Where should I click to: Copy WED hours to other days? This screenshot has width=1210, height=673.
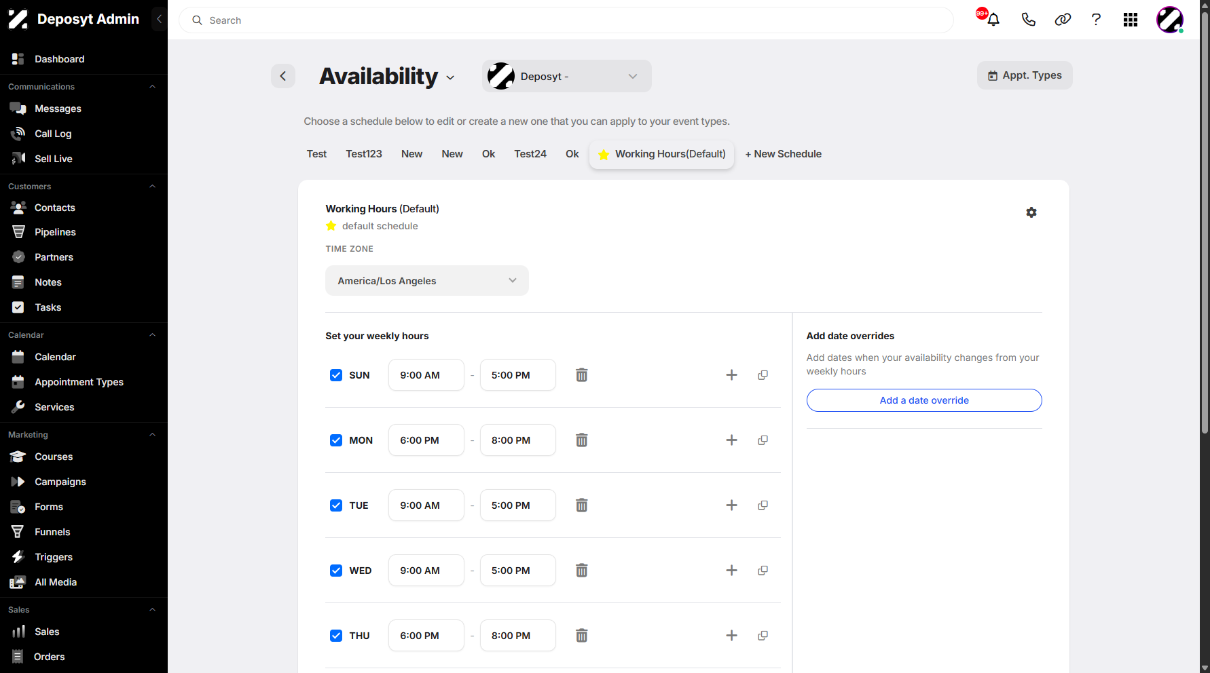763,571
